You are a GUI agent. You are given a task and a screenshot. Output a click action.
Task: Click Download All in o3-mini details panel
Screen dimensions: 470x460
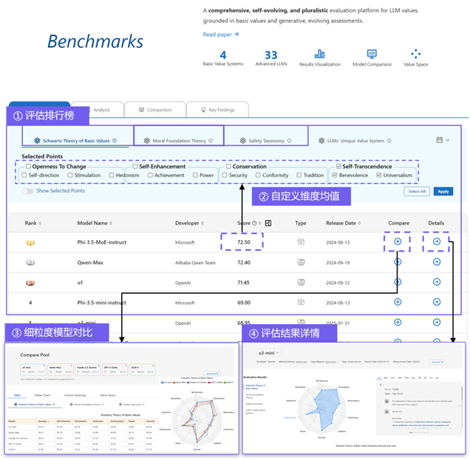pos(437,362)
